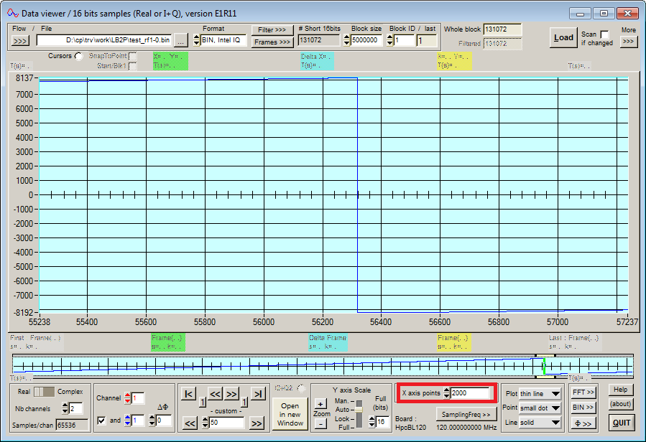
Task: Adjust the Block size spinner arrows
Action: click(x=347, y=40)
